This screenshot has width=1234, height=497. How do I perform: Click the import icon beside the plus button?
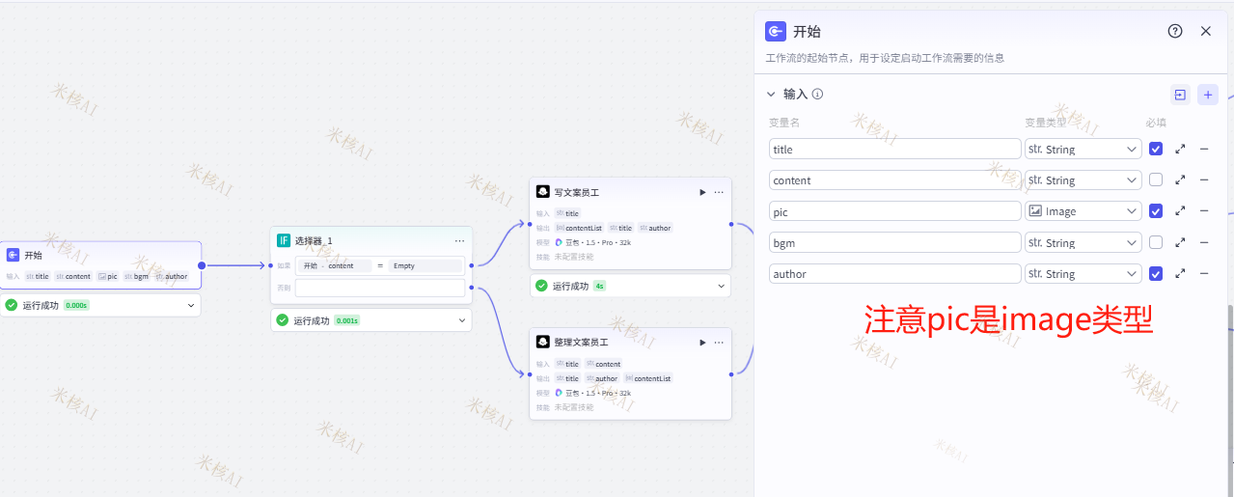[1180, 95]
